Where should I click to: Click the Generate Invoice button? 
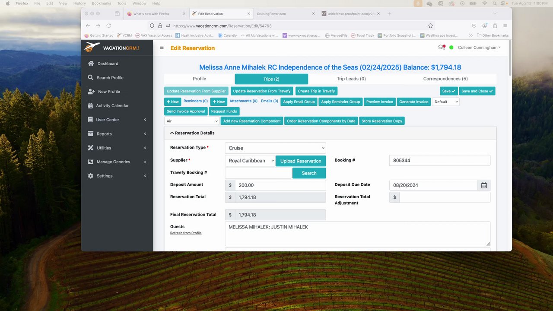[x=413, y=102]
